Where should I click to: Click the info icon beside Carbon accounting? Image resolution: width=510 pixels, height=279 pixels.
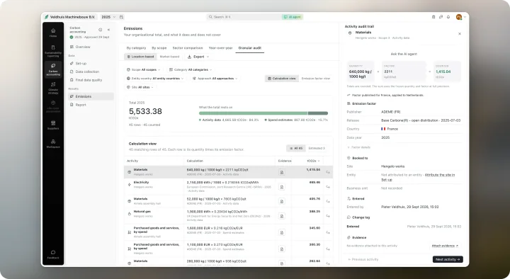(x=100, y=30)
